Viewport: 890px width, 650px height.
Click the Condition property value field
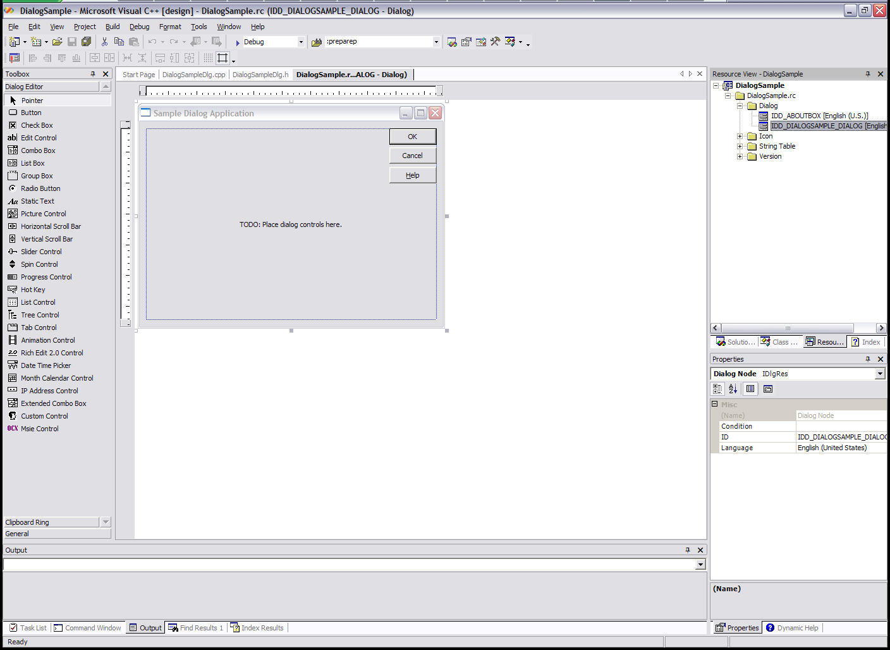(841, 426)
